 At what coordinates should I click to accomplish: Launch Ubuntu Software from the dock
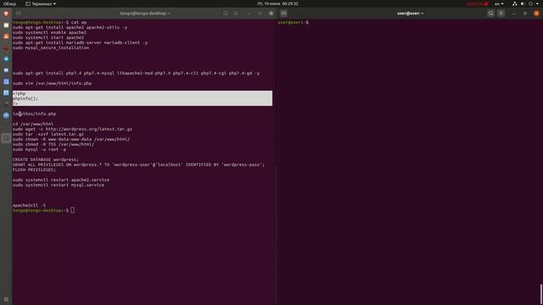coord(6,36)
